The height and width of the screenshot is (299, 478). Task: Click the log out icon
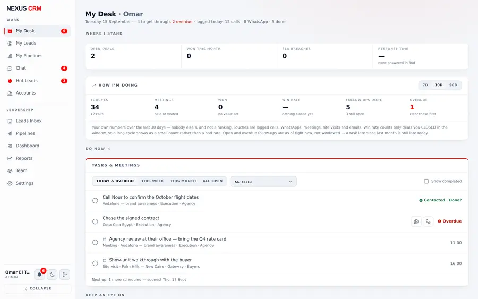65,275
